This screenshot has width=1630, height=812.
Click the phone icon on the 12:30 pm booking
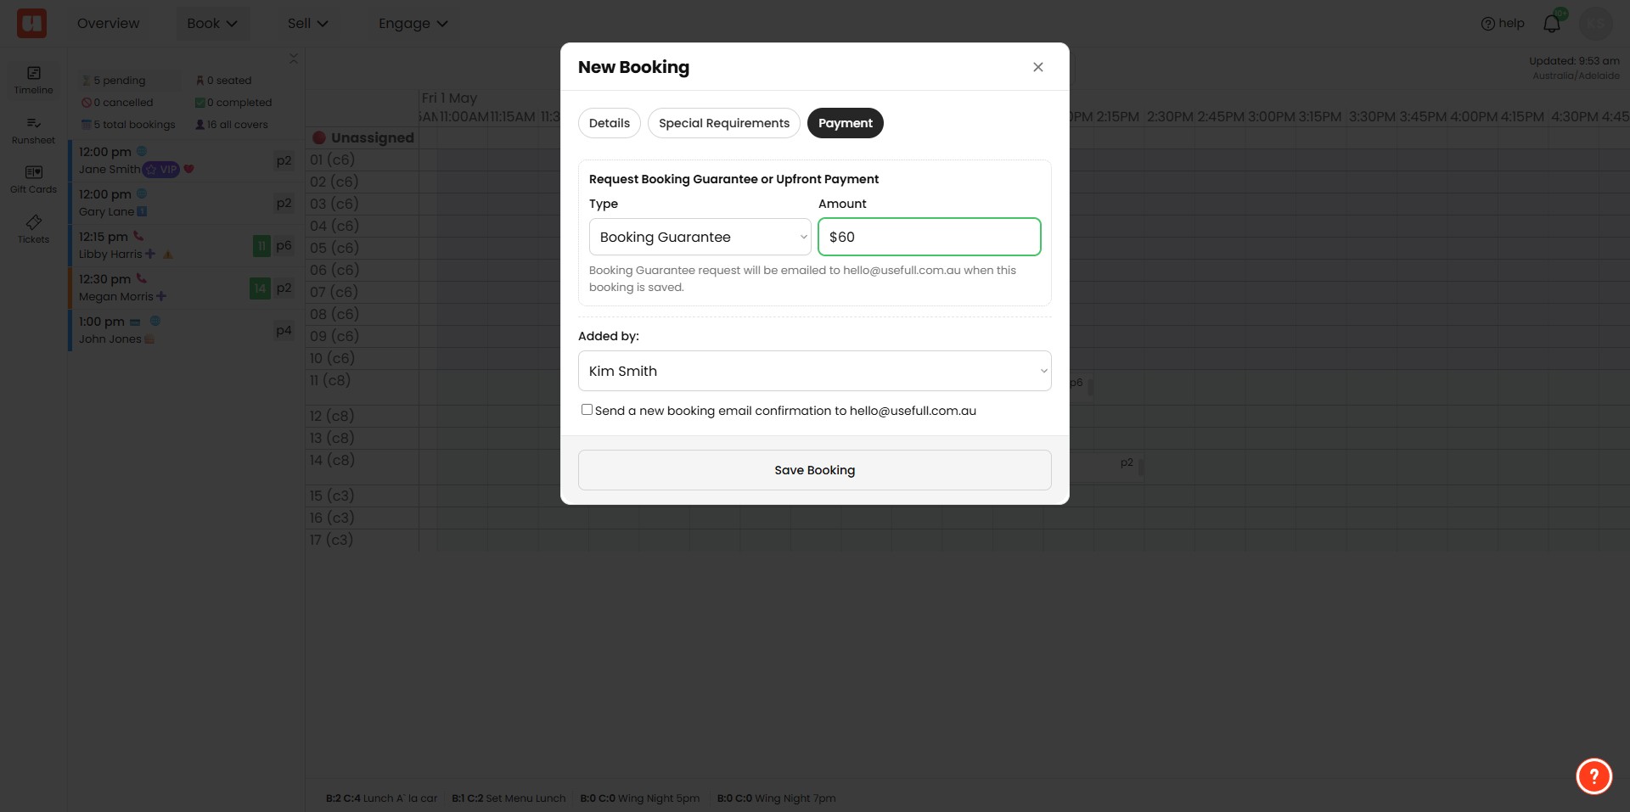pos(141,278)
